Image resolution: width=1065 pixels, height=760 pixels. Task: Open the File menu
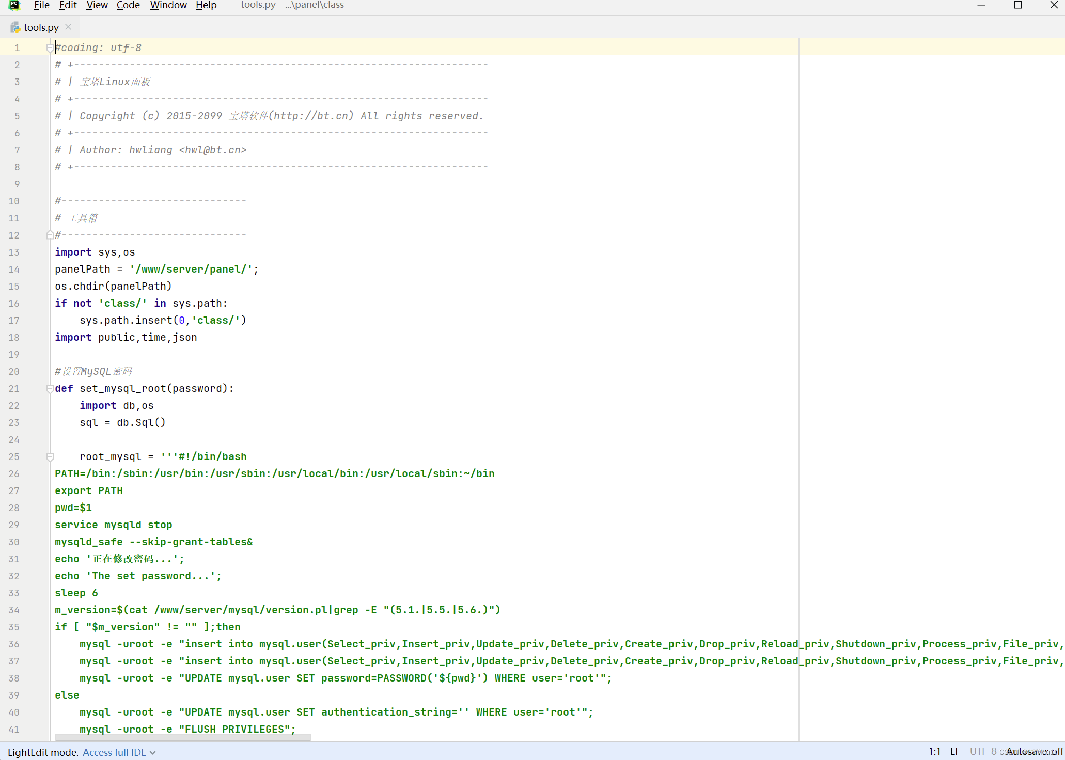(x=41, y=5)
